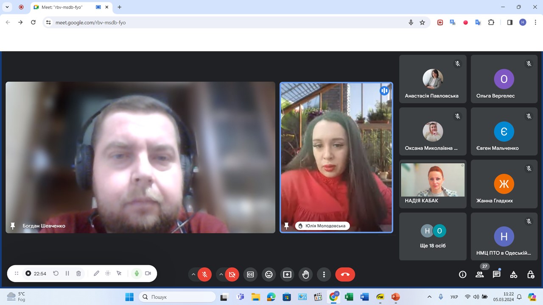
Task: Open a new browser tab
Action: [120, 7]
